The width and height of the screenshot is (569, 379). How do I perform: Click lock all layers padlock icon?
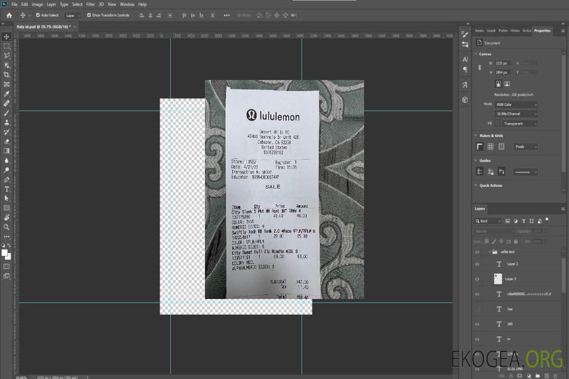coord(516,241)
